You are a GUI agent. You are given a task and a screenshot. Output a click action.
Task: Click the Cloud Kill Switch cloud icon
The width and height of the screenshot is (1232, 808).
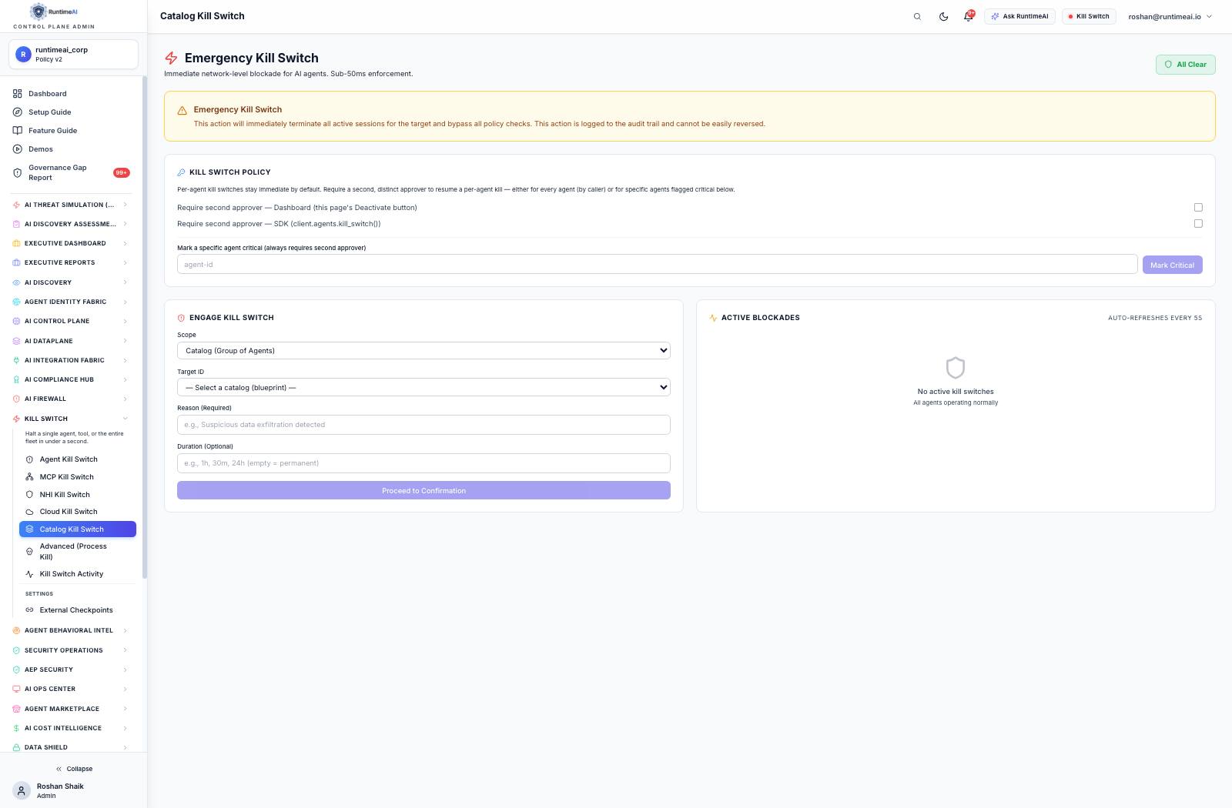pyautogui.click(x=29, y=512)
